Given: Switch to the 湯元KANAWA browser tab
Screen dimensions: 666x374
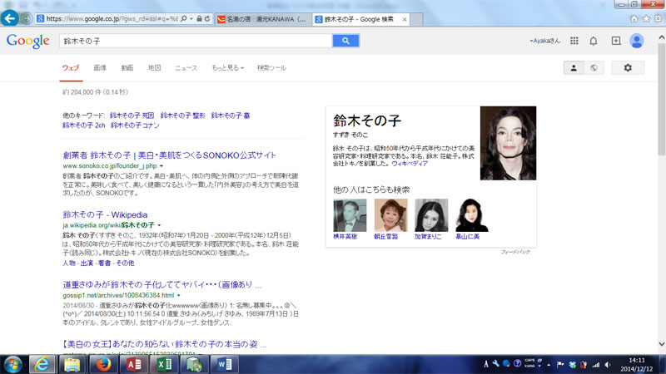Looking at the screenshot, I should coord(262,19).
